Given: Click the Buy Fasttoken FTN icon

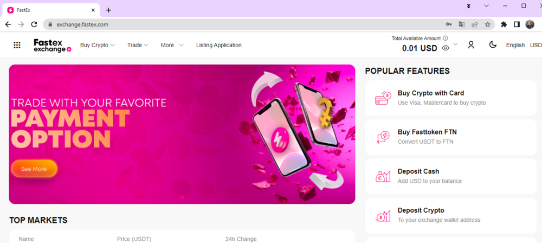Looking at the screenshot, I should pos(383,137).
